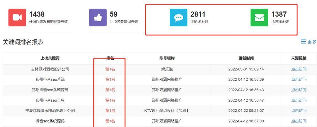The height and width of the screenshot is (127, 317).
Task: Select keyword 宁夏跳舞俱乐部酒吧设计公司
Action: coord(50,110)
